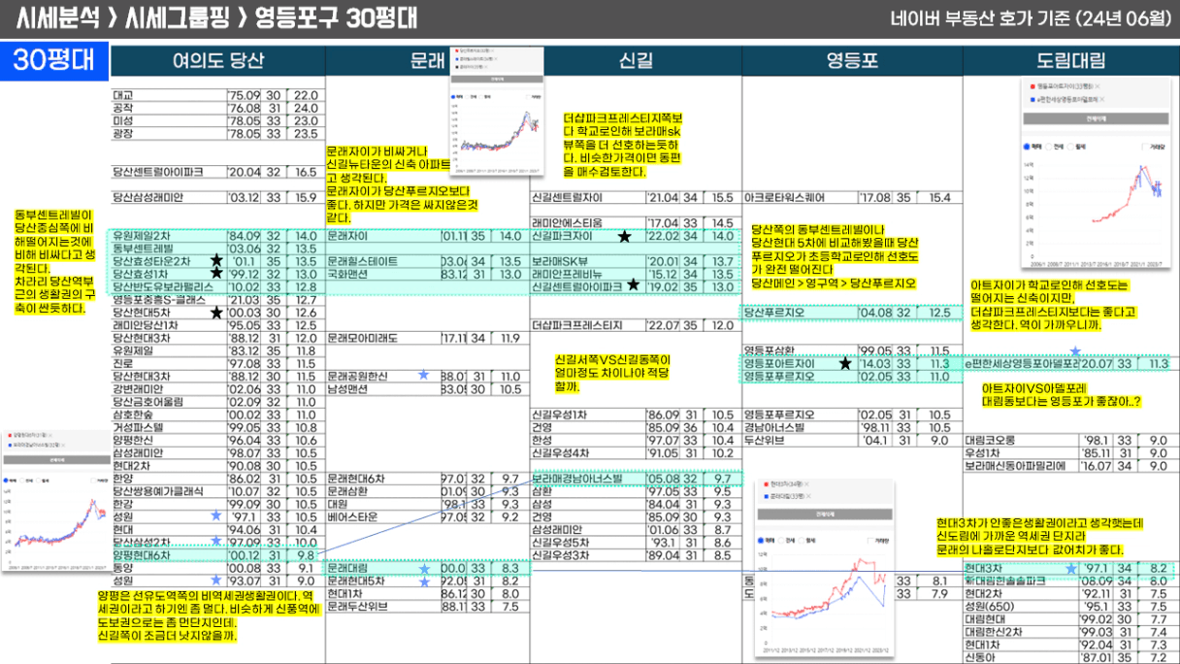Image resolution: width=1180 pixels, height=664 pixels.
Task: Select the 베어스타운 cell
Action: [x=382, y=517]
